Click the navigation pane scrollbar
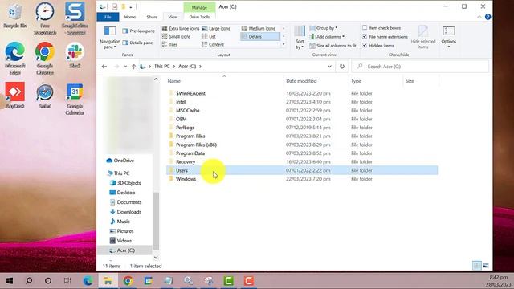Image resolution: width=514 pixels, height=289 pixels. click(156, 222)
